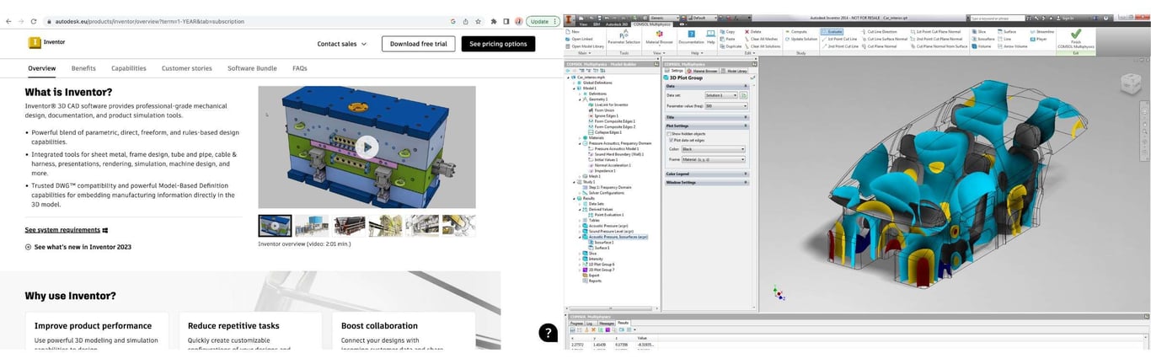Select the Solver Configurations tree node
Screen dimensions: 1151x364
tap(603, 193)
